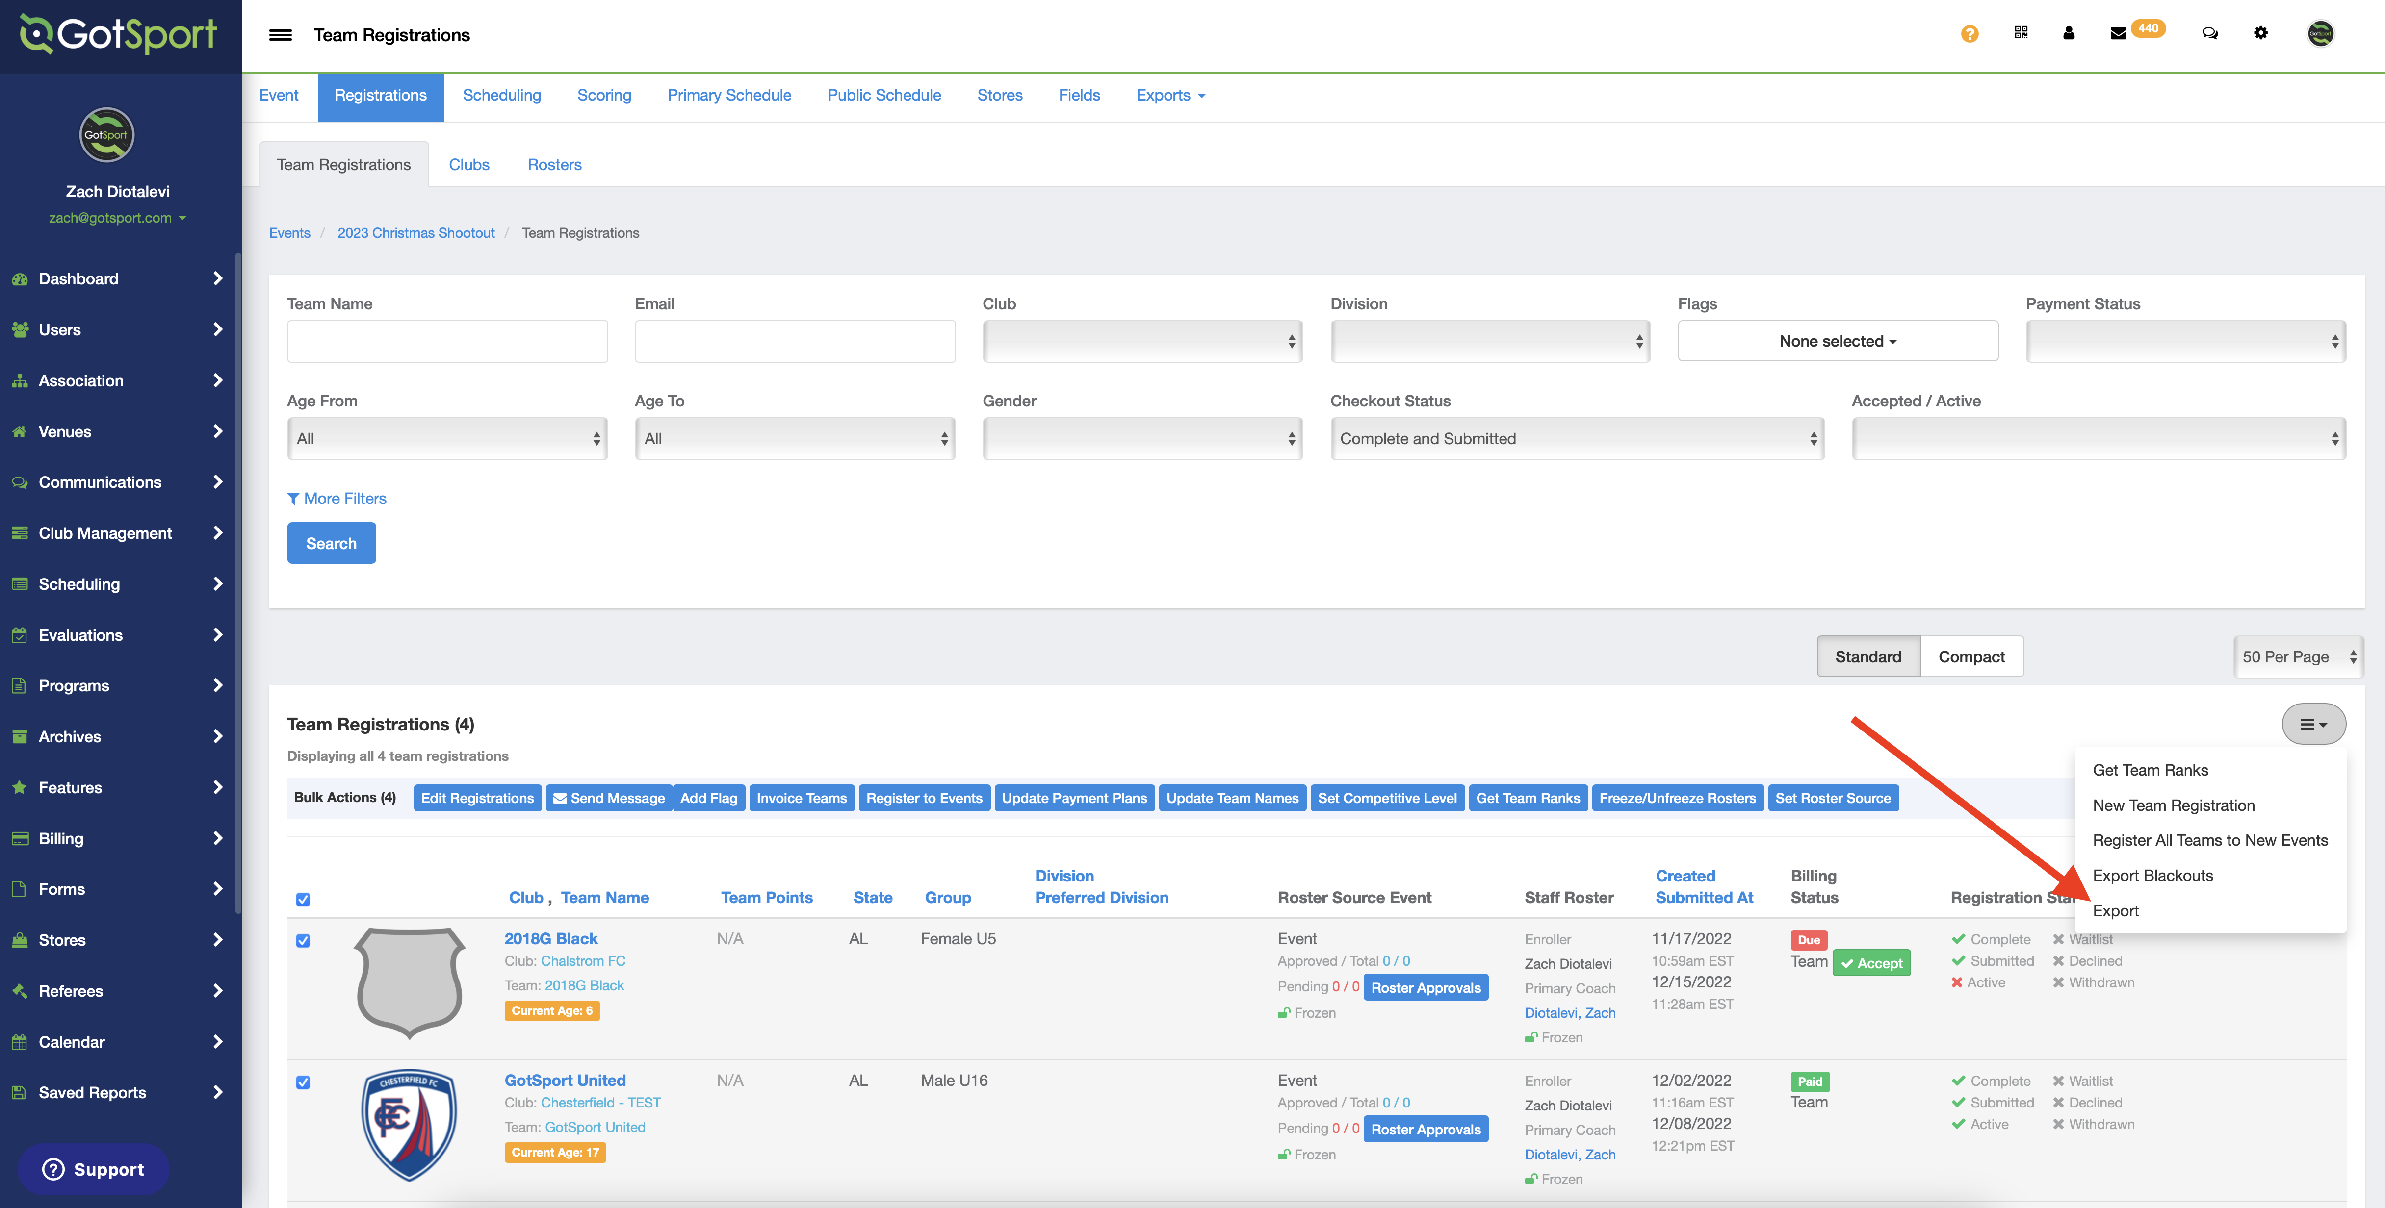
Task: Select Export Blackouts menu item
Action: pyautogui.click(x=2152, y=876)
